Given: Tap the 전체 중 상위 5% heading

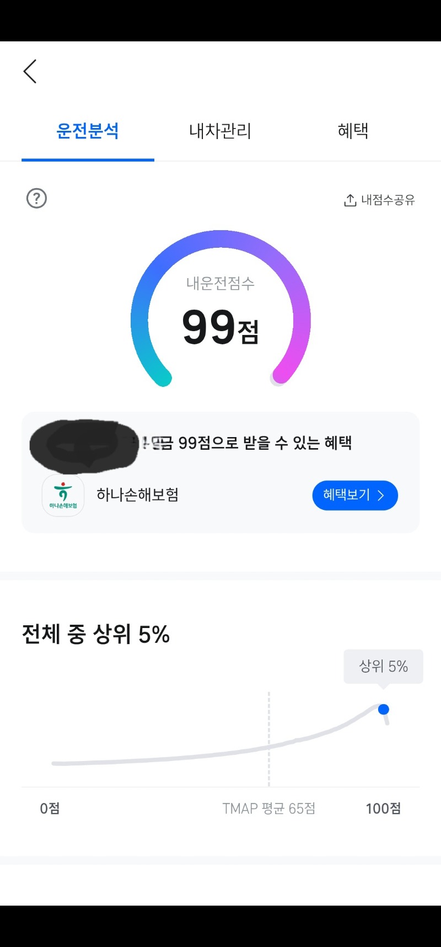Looking at the screenshot, I should [x=96, y=634].
